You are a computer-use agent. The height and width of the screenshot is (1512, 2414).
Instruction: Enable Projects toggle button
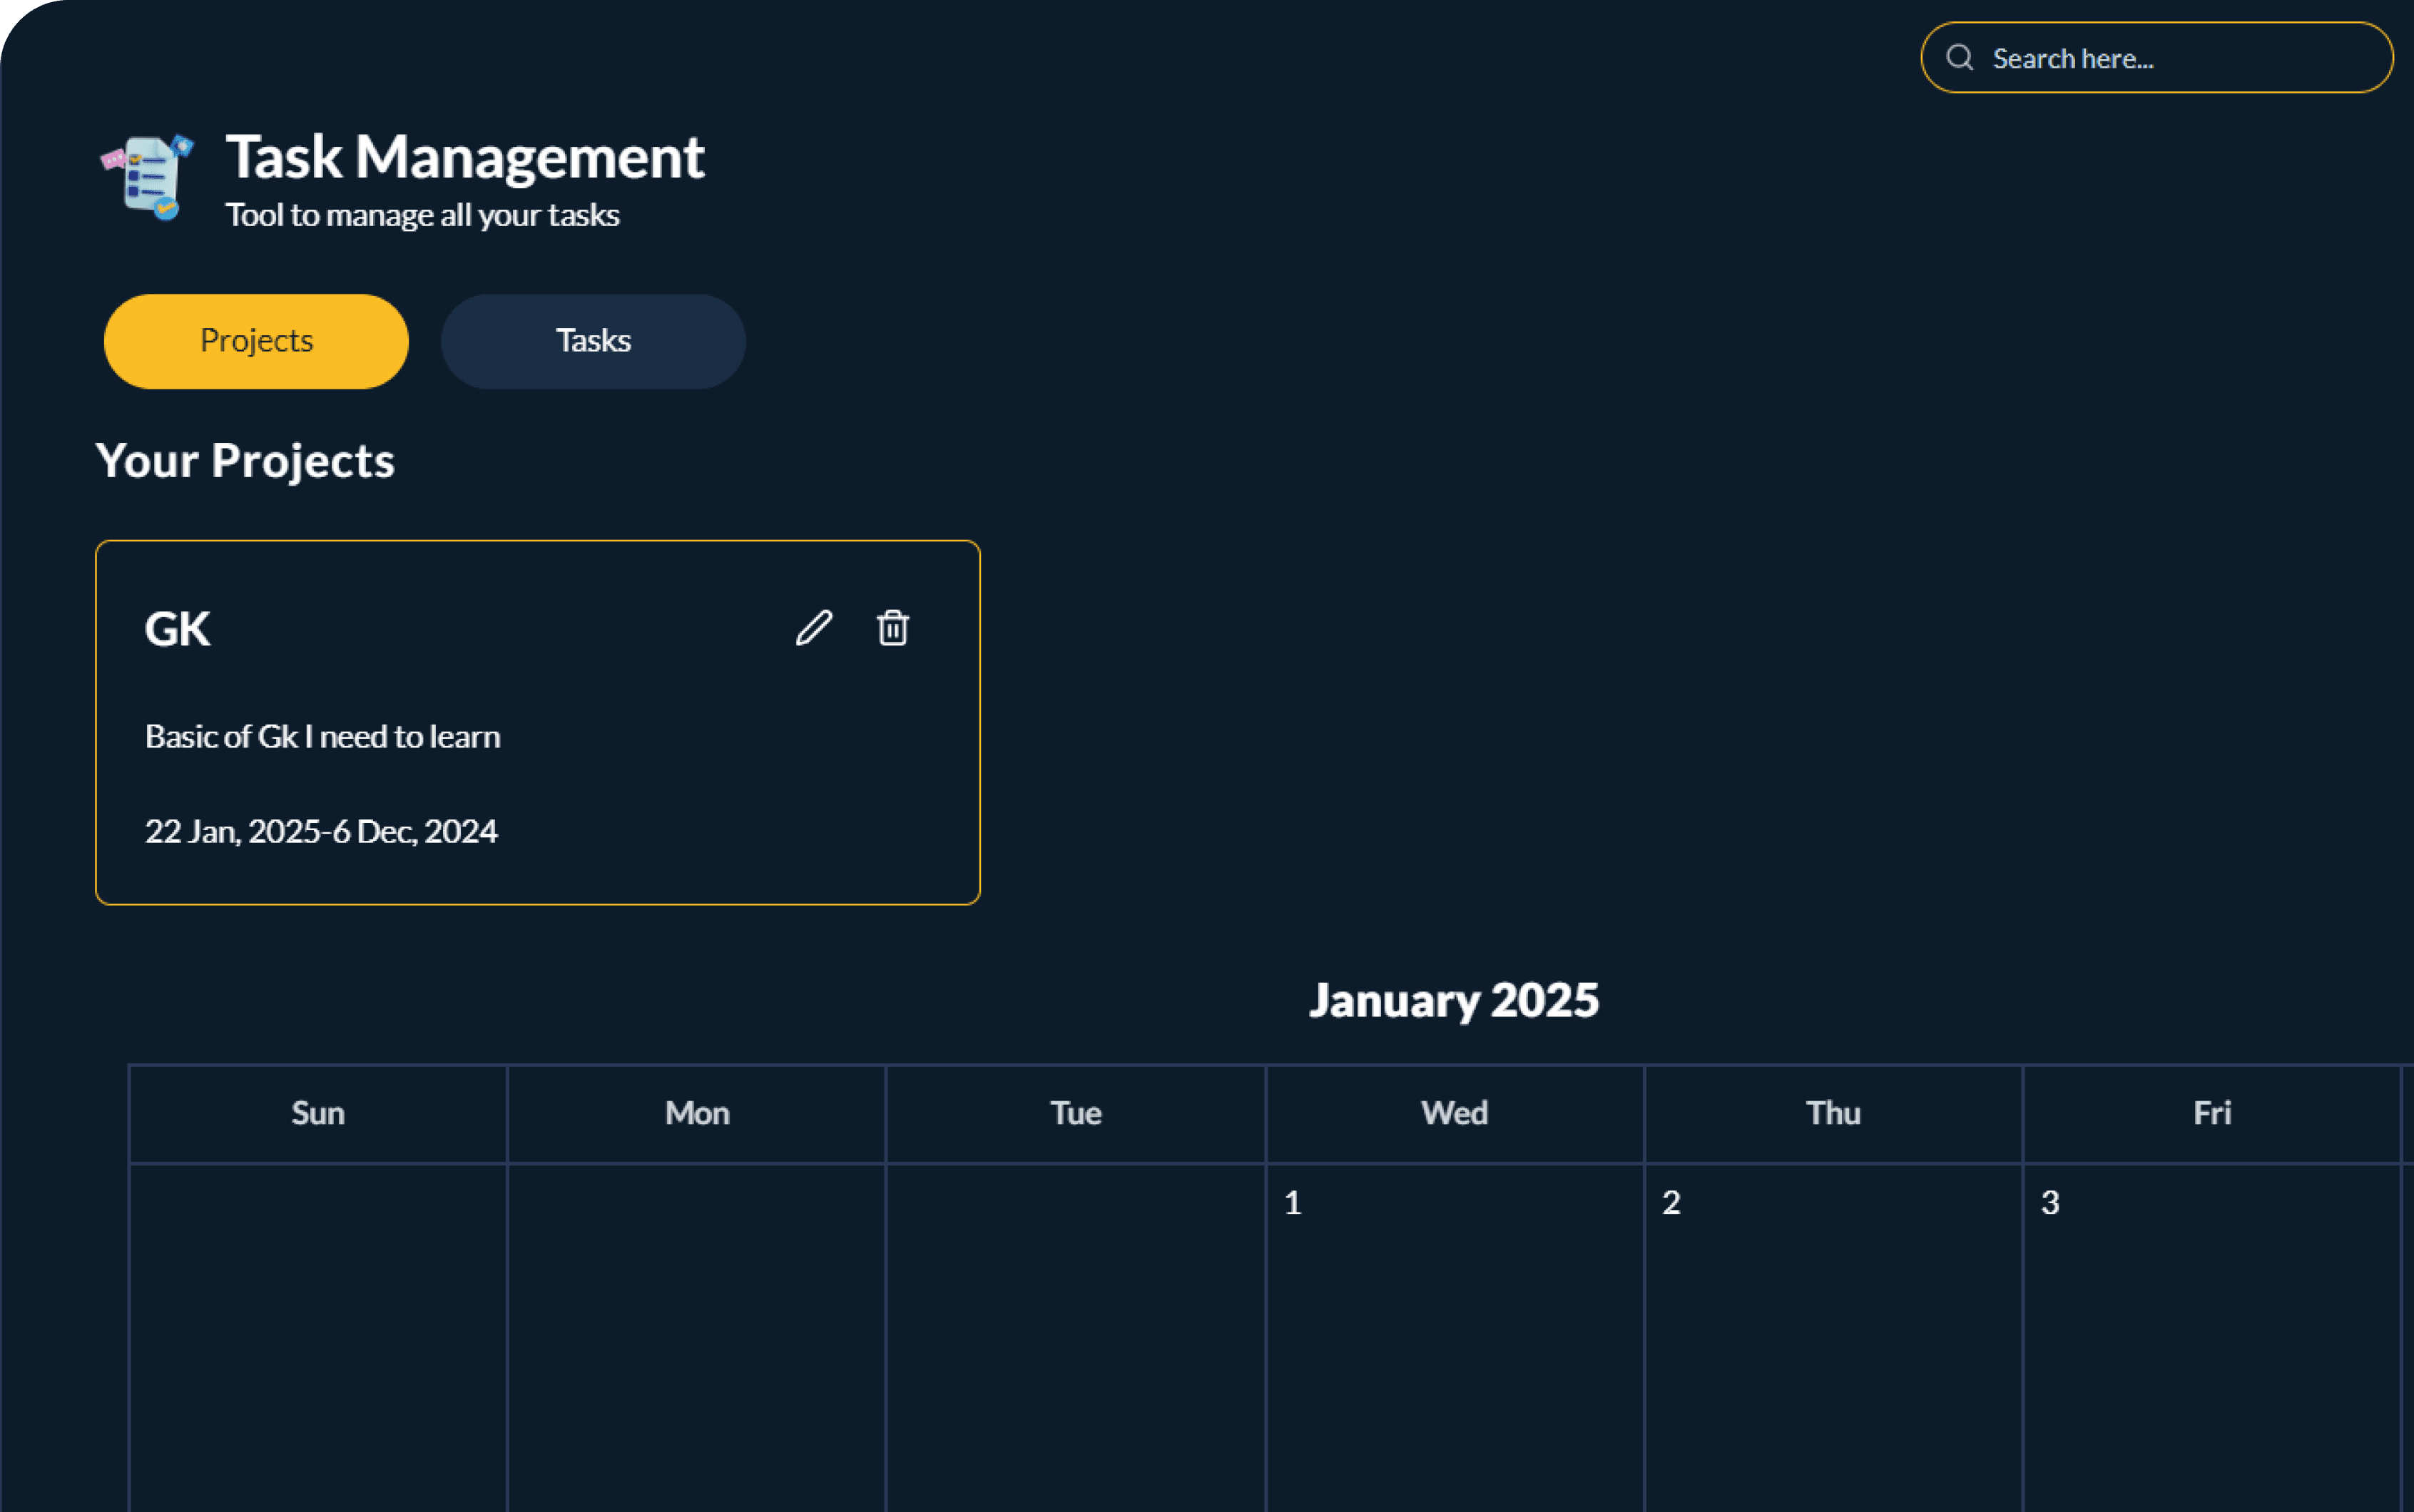[x=256, y=339]
